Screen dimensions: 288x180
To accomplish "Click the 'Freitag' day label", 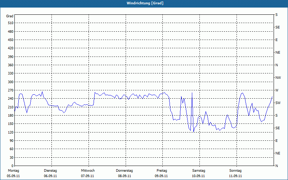I will (x=162, y=171).
